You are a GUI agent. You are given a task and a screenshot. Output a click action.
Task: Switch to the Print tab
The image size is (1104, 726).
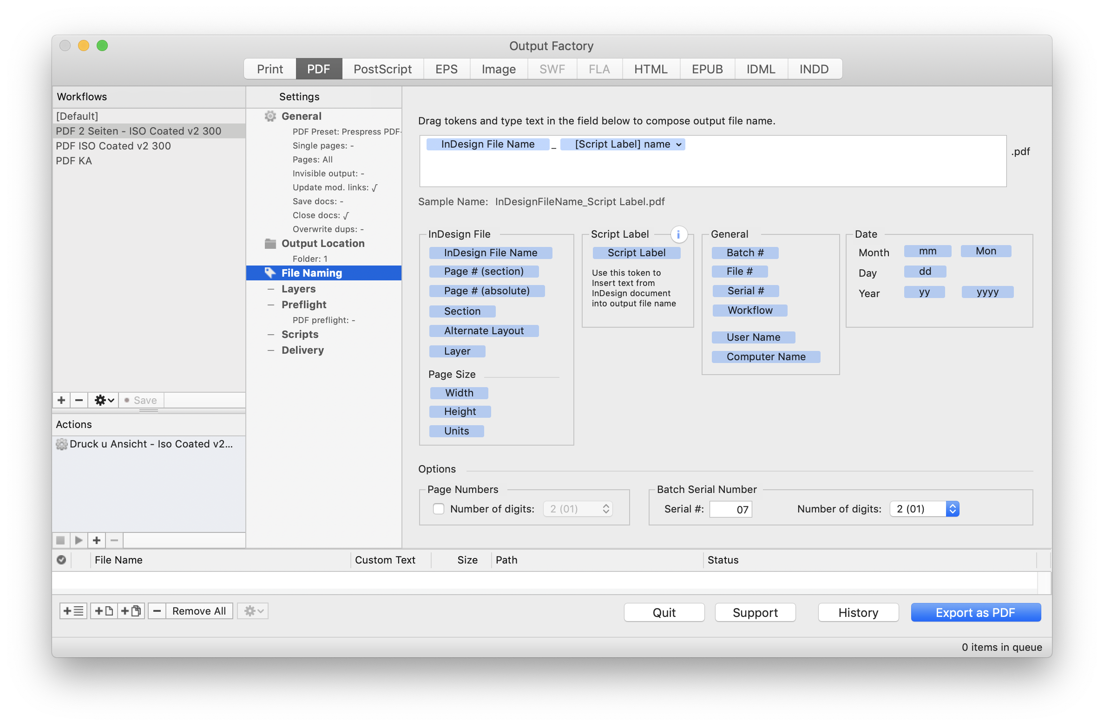270,69
